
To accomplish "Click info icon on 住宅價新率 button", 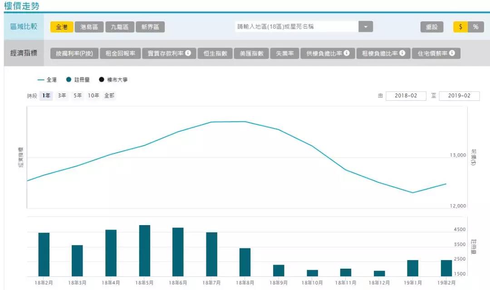I will coord(452,53).
